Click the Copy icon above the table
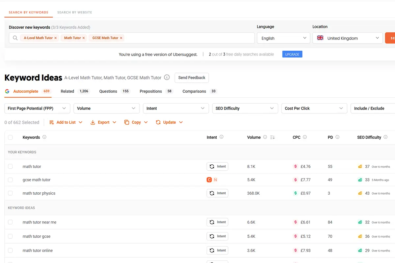This screenshot has width=395, height=263. pyautogui.click(x=127, y=122)
